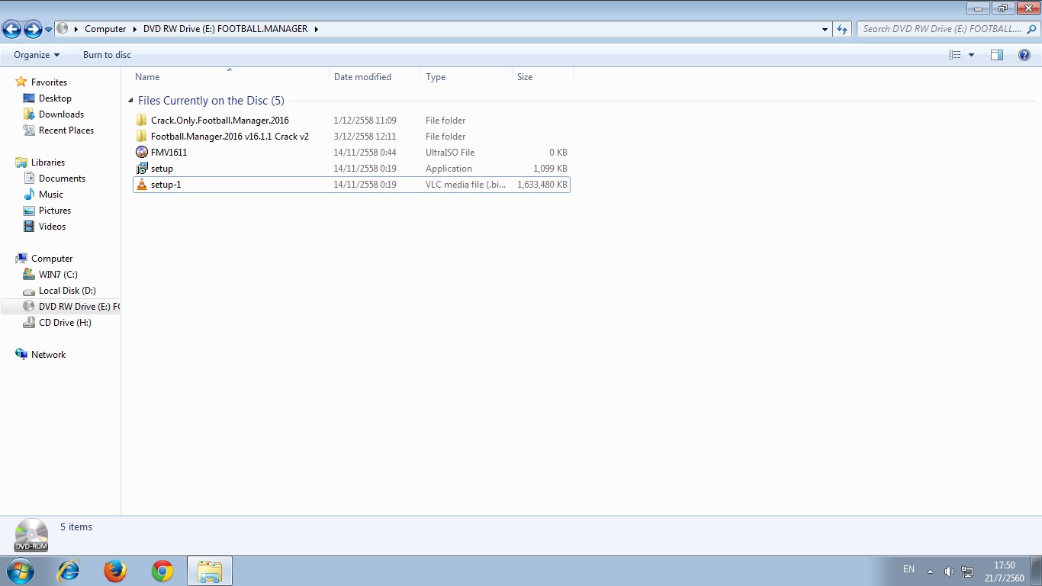Viewport: 1042px width, 586px height.
Task: Select DVD RW Drive (E:) in navigation pane
Action: click(61, 307)
